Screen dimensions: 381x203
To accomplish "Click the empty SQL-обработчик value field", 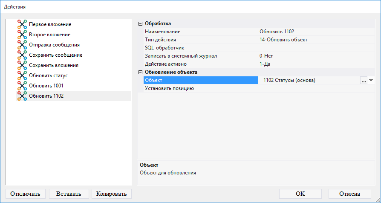I will pos(315,48).
